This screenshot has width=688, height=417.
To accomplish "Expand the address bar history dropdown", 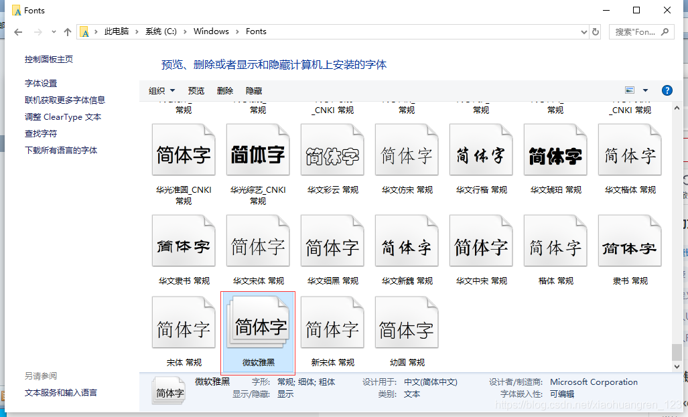I will 583,32.
